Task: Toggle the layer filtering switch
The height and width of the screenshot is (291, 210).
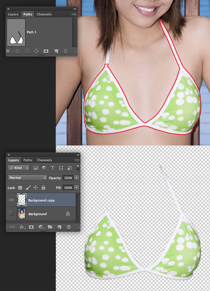Action: click(78, 168)
